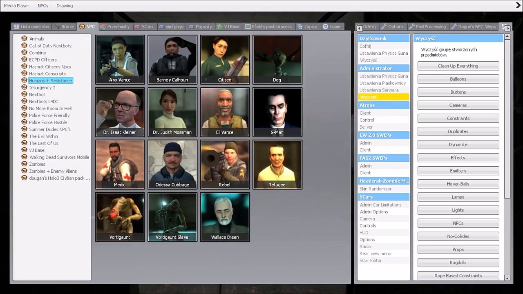Open the Media Player menu
The height and width of the screenshot is (294, 523).
16,6
